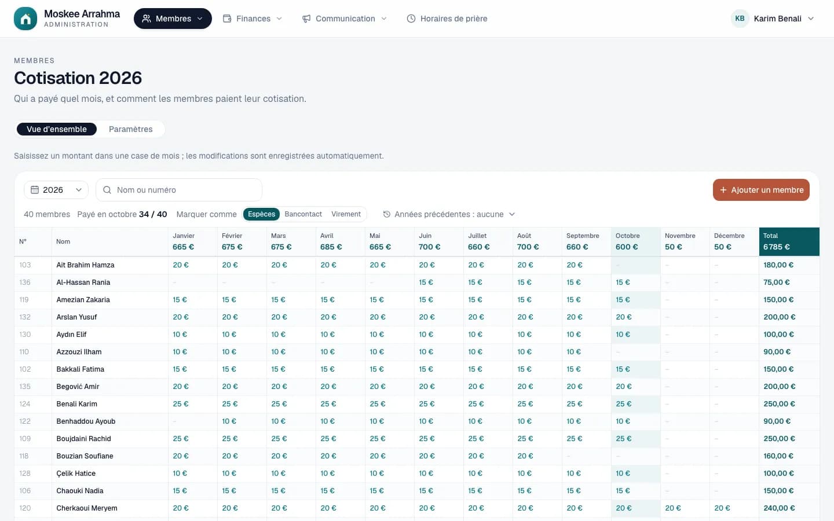834x521 pixels.
Task: Click the history icon beside Années précédentes
Action: (387, 214)
